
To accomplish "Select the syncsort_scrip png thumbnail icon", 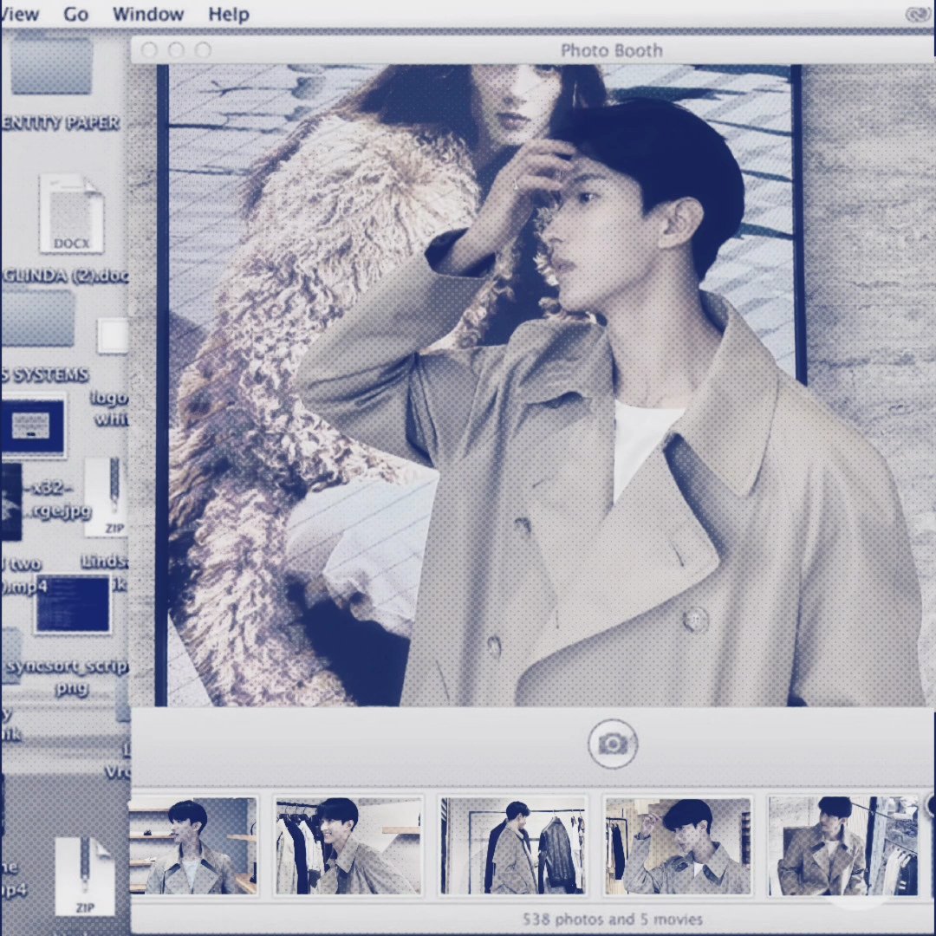I will (x=73, y=603).
